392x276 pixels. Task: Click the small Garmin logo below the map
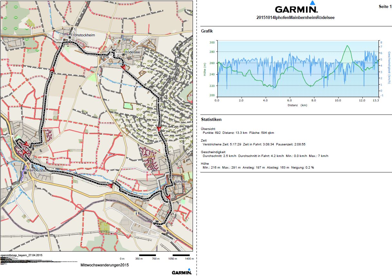[x=182, y=272]
